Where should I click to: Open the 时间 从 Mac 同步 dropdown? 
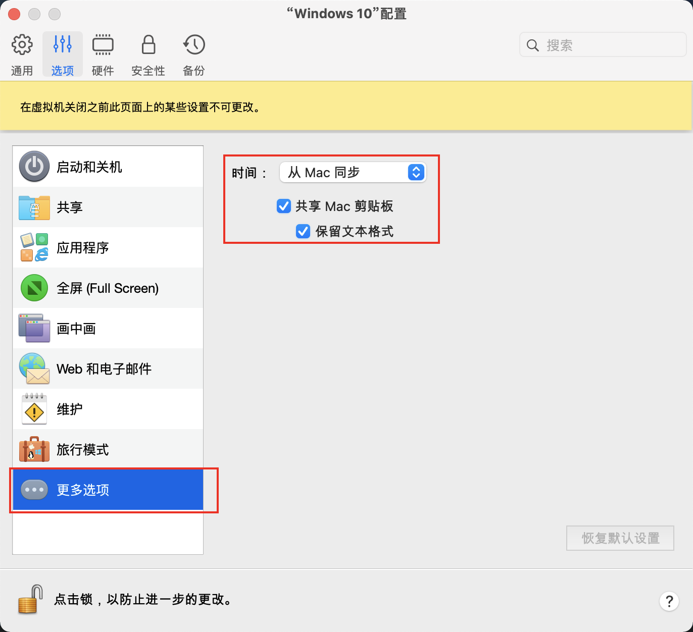click(353, 173)
